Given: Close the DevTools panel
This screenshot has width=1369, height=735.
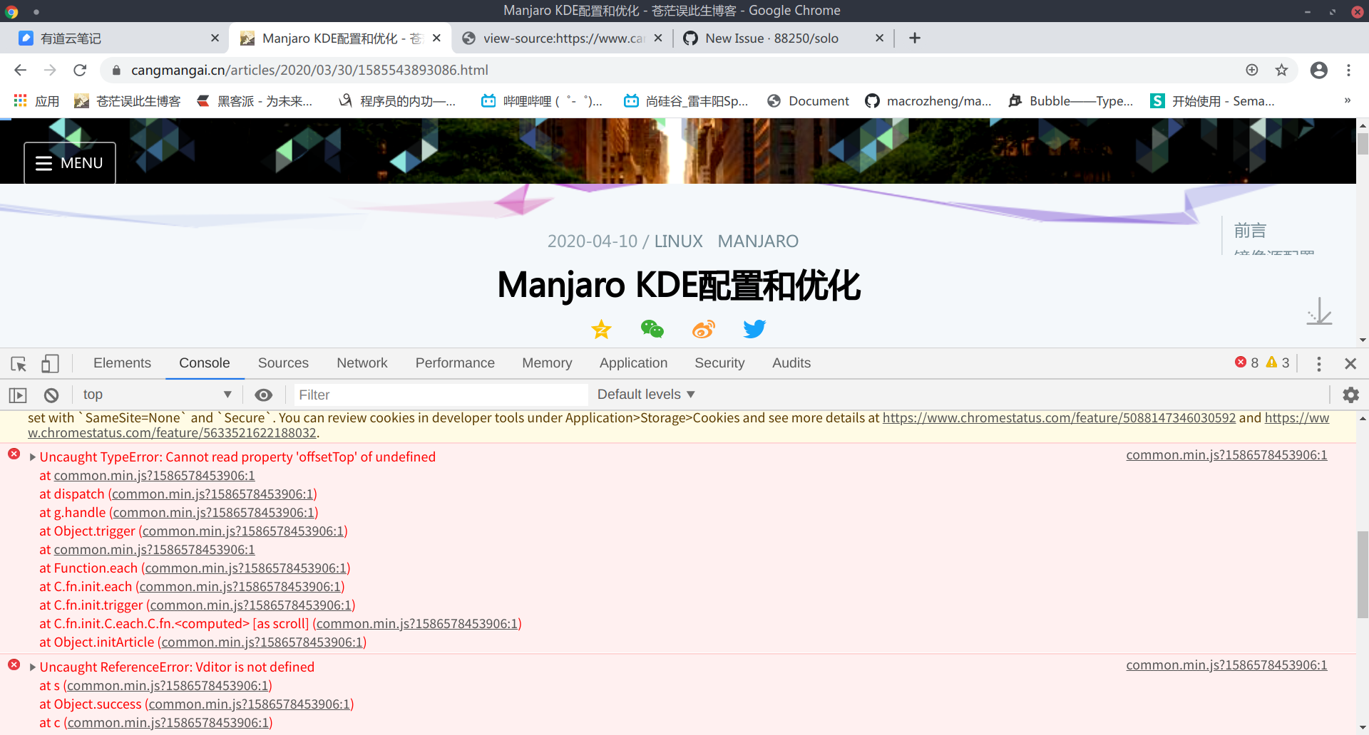Looking at the screenshot, I should pos(1350,364).
